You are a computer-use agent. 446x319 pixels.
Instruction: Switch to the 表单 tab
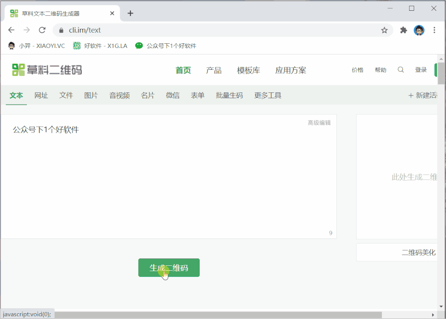(x=198, y=95)
